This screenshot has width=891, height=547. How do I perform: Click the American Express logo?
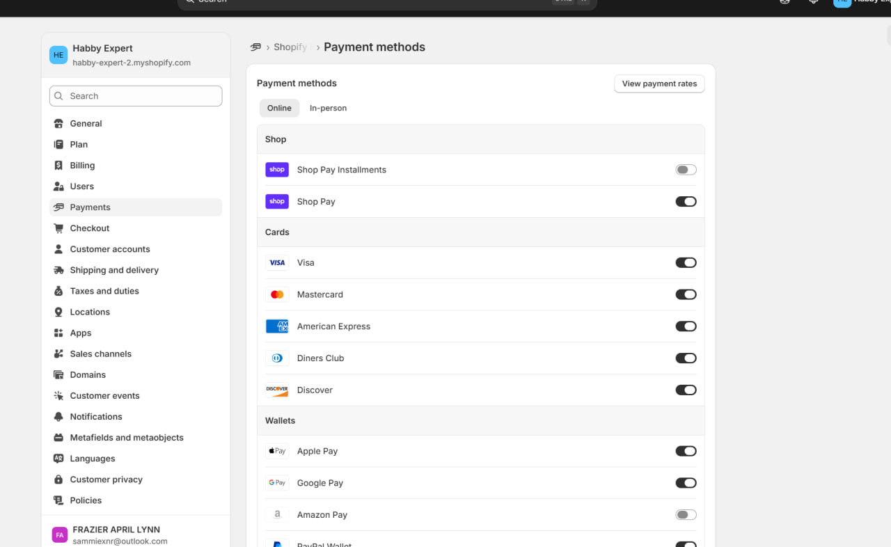pos(277,326)
